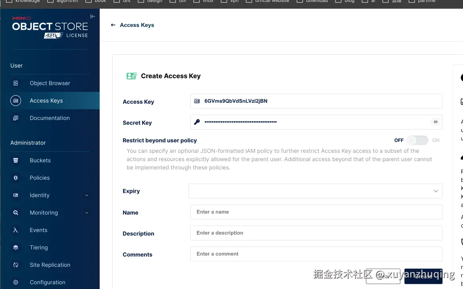Open Site Replication menu item

(50, 265)
